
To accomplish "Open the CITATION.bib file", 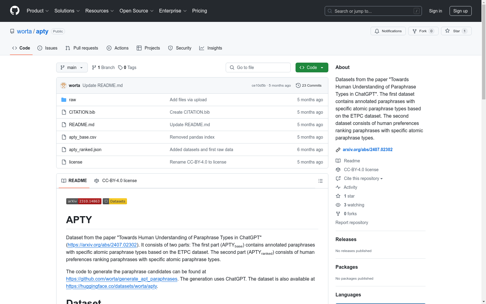I will pyautogui.click(x=82, y=112).
